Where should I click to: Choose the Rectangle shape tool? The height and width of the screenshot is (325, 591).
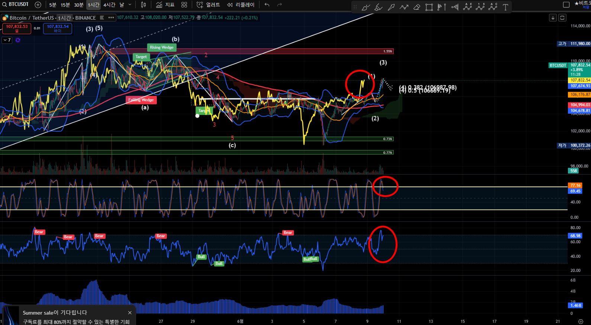(429, 7)
